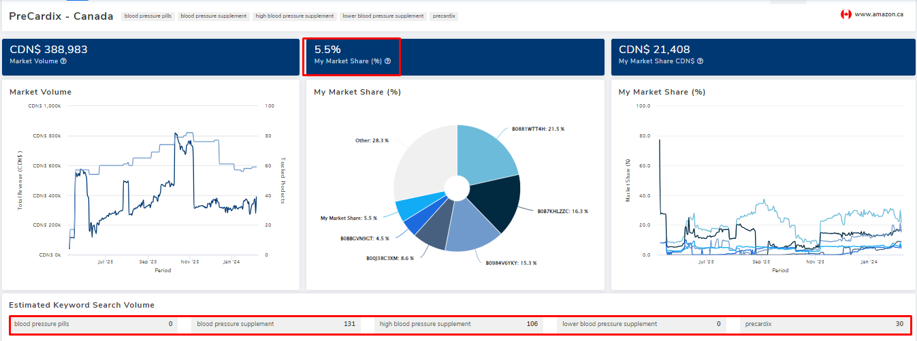Click the 'high blood pressure supplement' 106 volume row
The image size is (917, 341).
(459, 324)
